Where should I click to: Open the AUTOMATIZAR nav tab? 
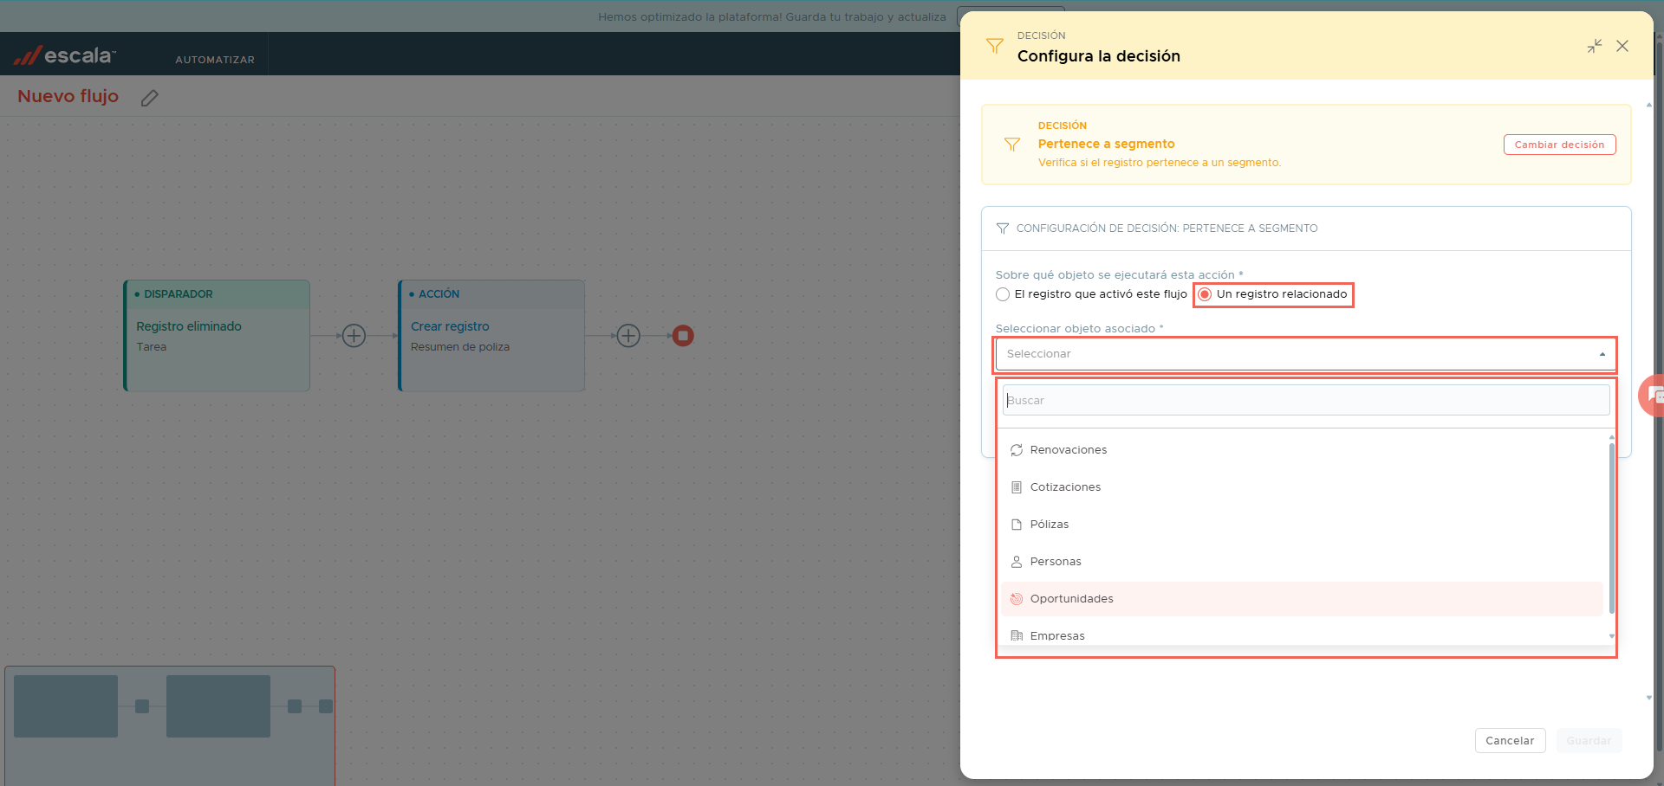click(x=215, y=60)
